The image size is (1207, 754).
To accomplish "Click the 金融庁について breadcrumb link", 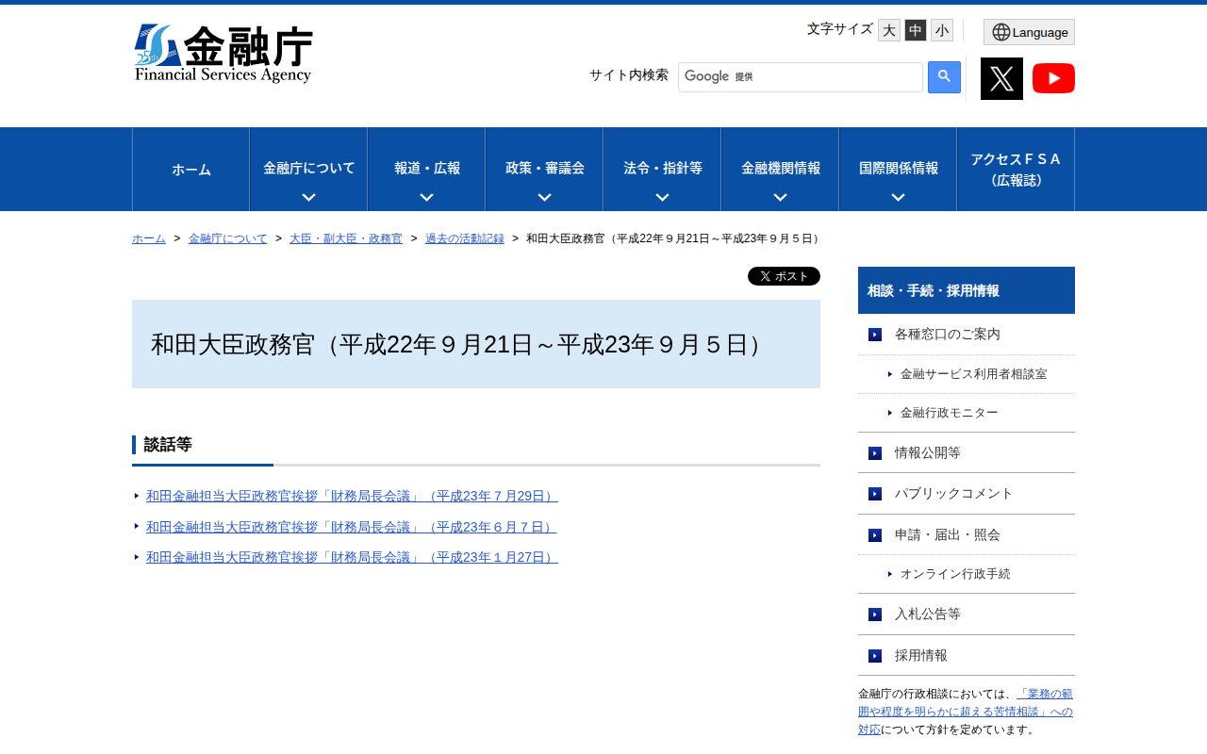I will (228, 238).
